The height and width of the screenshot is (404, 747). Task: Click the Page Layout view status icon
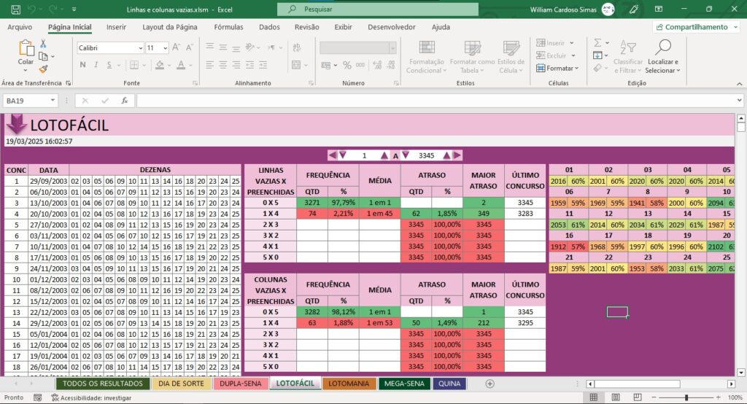coord(616,397)
